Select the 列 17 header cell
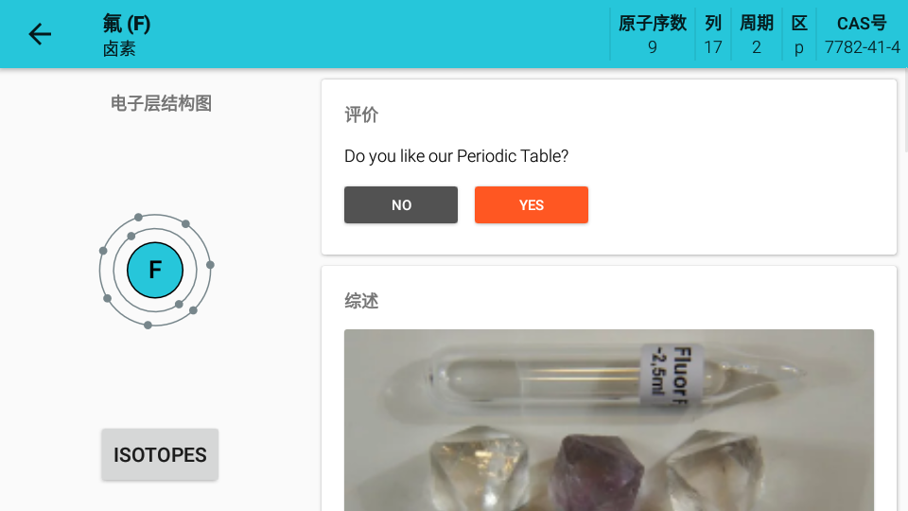 pos(713,34)
